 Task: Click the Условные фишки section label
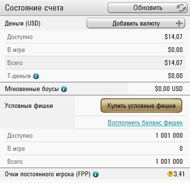[29, 106]
